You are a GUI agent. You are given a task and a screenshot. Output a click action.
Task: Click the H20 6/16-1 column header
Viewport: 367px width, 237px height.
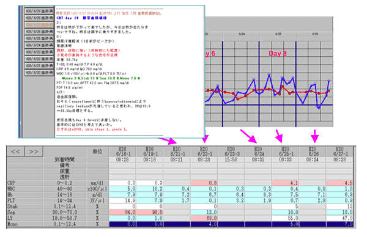(123, 151)
